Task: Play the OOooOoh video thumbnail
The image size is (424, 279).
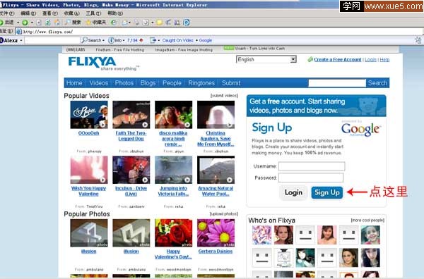Action: pyautogui.click(x=89, y=115)
